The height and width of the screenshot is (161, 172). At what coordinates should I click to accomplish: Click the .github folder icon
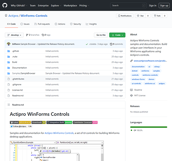(9, 51)
